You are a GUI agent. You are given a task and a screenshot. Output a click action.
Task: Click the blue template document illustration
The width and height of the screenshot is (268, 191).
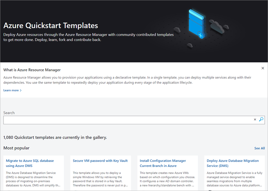click(197, 23)
